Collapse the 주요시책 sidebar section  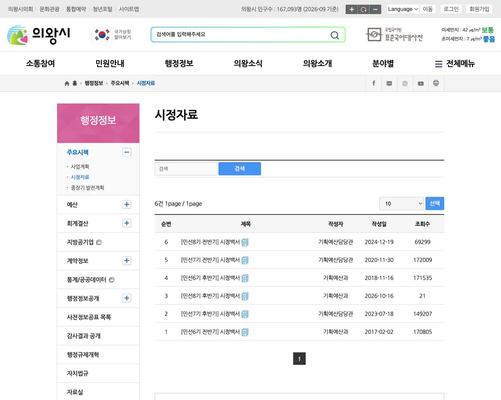click(127, 152)
